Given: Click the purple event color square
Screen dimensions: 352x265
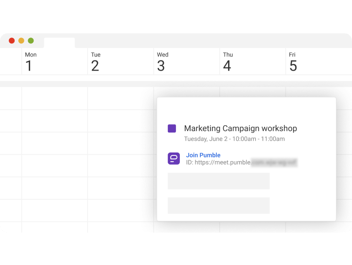Looking at the screenshot, I should click(172, 129).
